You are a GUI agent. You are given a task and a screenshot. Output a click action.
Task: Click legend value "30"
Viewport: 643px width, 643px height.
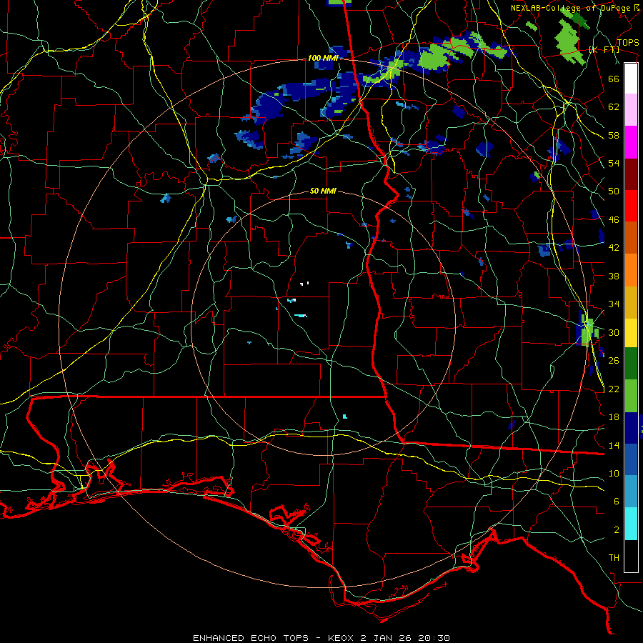click(614, 332)
